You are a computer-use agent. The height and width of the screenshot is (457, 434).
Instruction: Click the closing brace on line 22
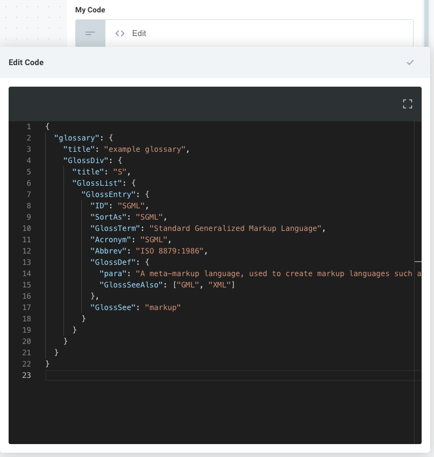coord(48,364)
